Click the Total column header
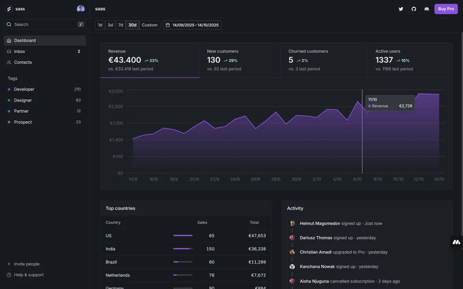Viewport: 463px width, 289px height. tap(254, 222)
